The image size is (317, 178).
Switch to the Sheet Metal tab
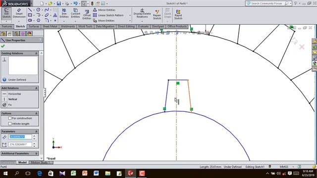[50, 26]
